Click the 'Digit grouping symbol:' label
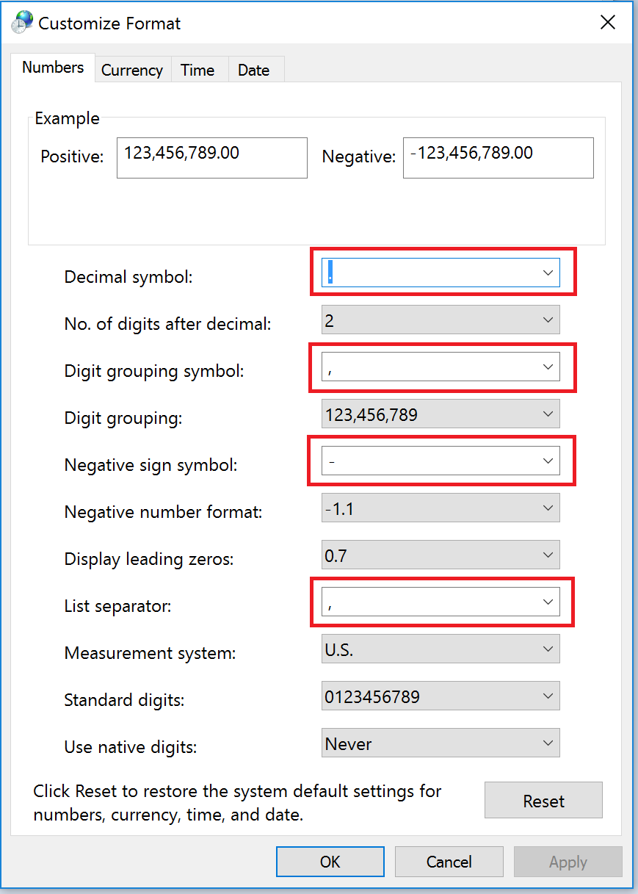Screen dimensions: 638x894 pos(154,371)
